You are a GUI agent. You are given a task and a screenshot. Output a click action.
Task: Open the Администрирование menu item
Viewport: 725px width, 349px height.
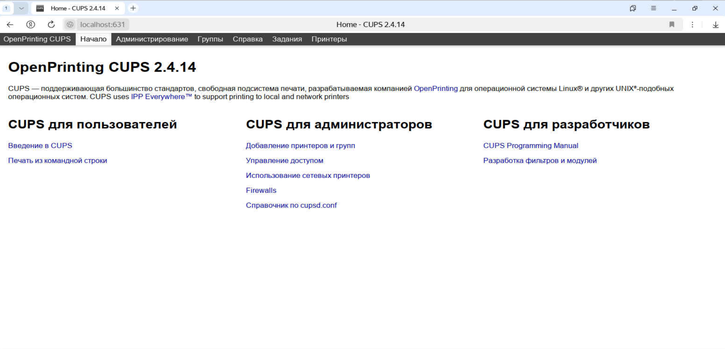point(152,39)
